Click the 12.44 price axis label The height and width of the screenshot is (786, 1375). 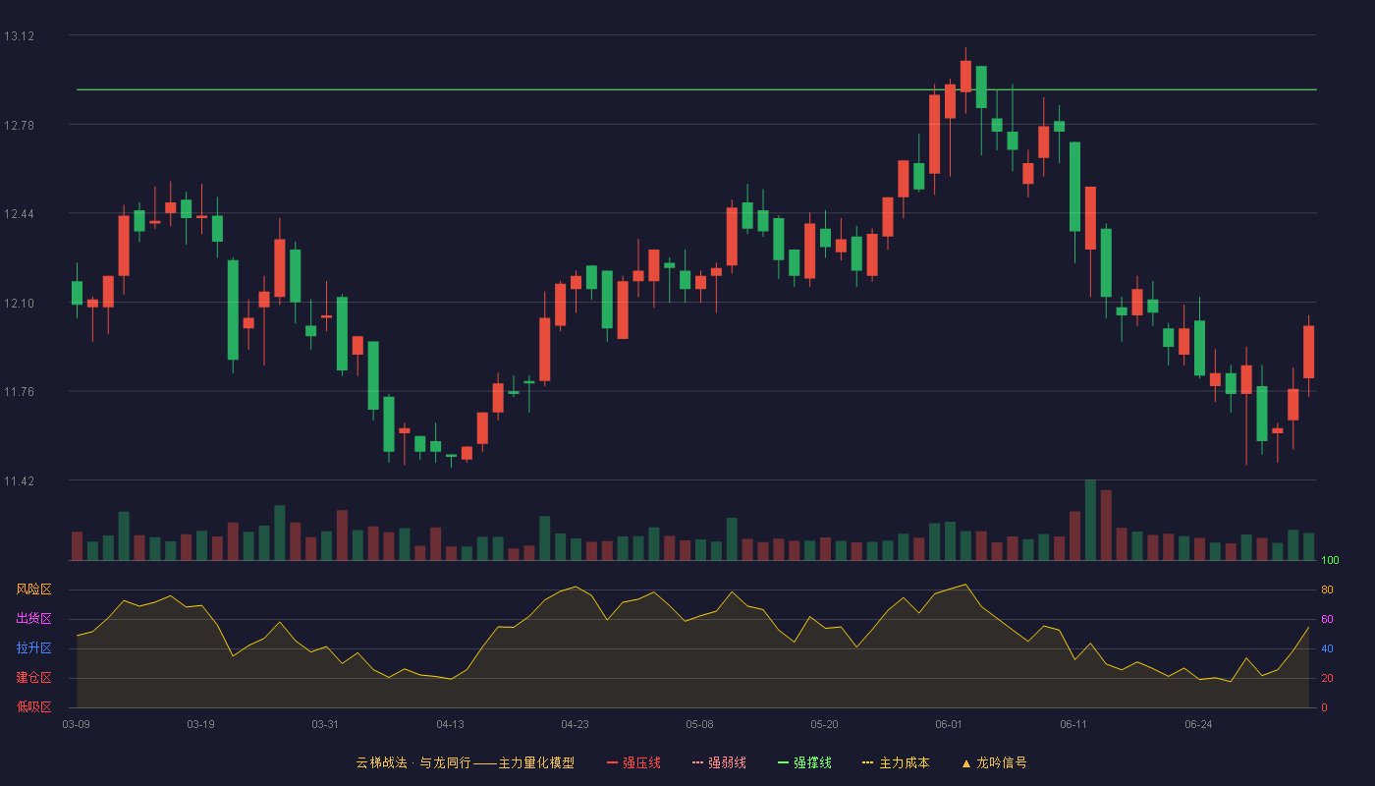19,214
